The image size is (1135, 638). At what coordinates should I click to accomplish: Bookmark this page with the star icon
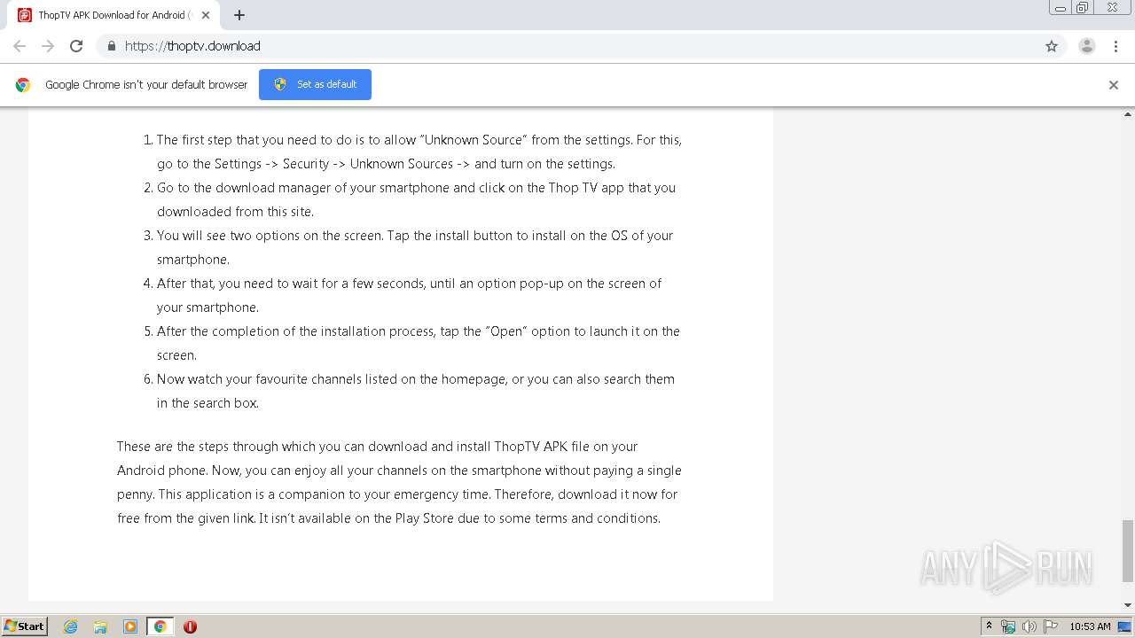click(1052, 46)
